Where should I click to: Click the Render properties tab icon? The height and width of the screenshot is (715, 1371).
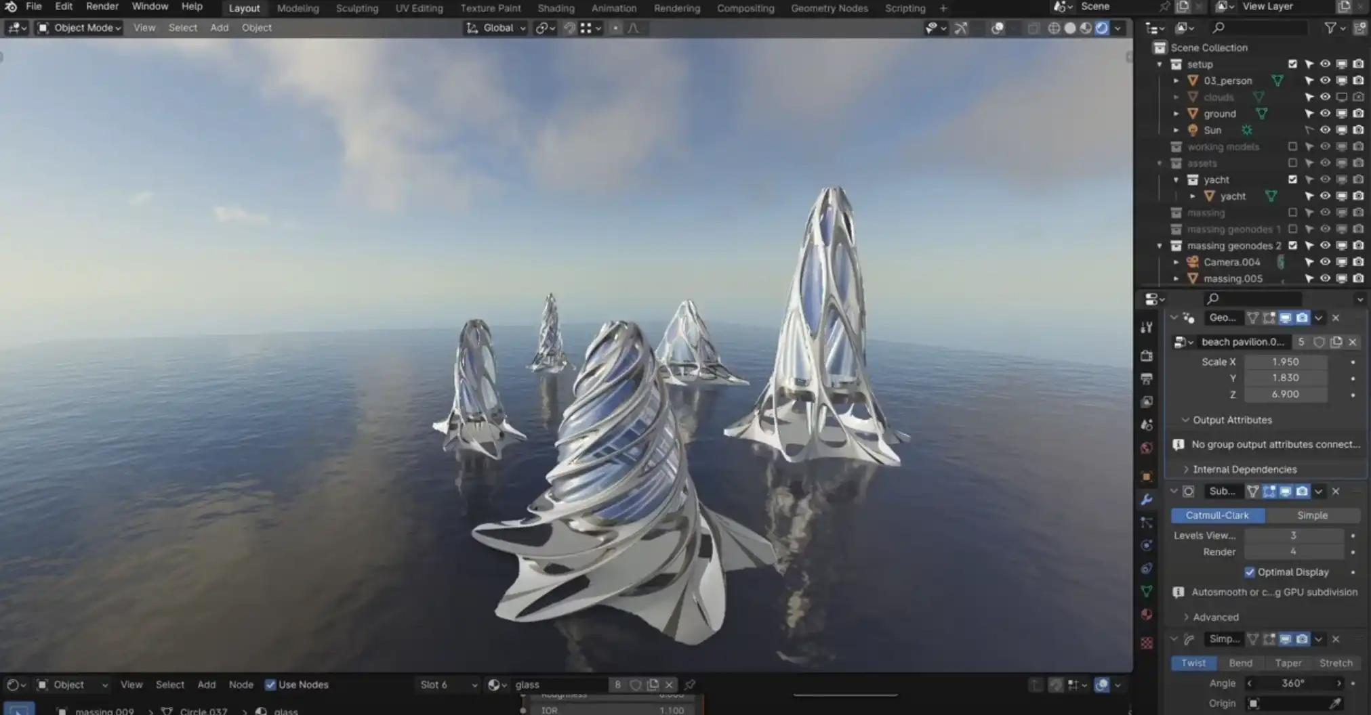click(1147, 355)
